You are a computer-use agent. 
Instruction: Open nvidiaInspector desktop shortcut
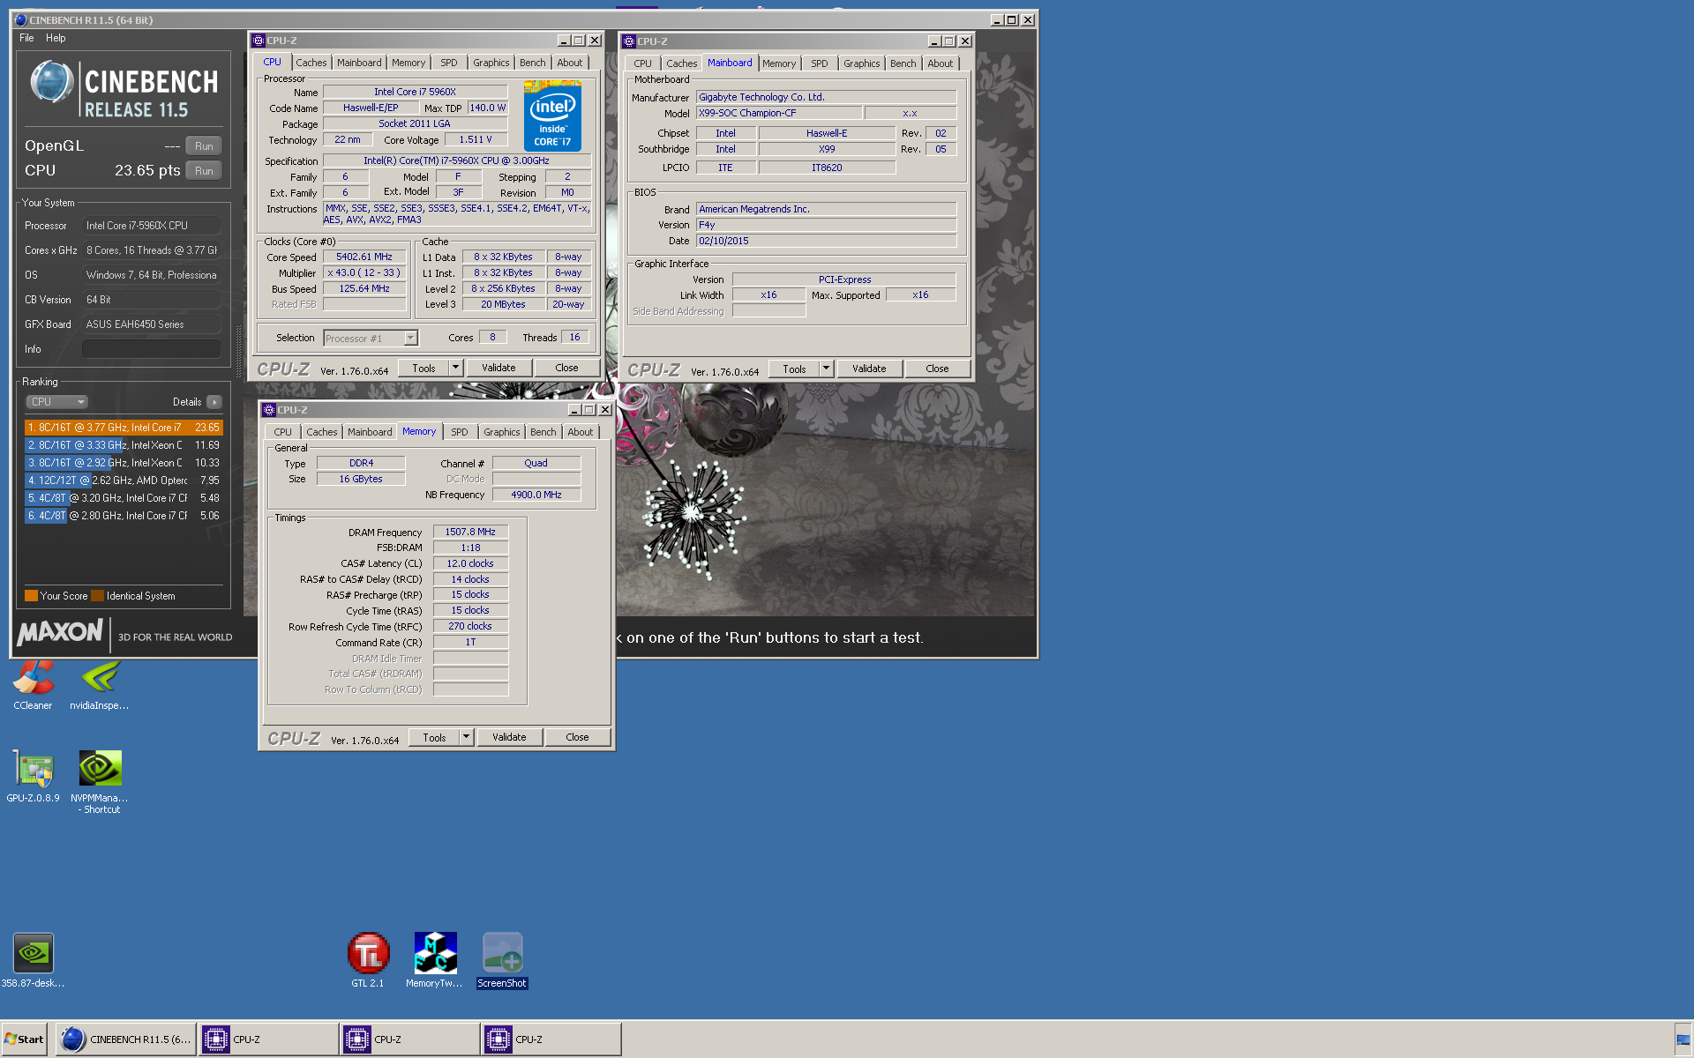[x=100, y=683]
